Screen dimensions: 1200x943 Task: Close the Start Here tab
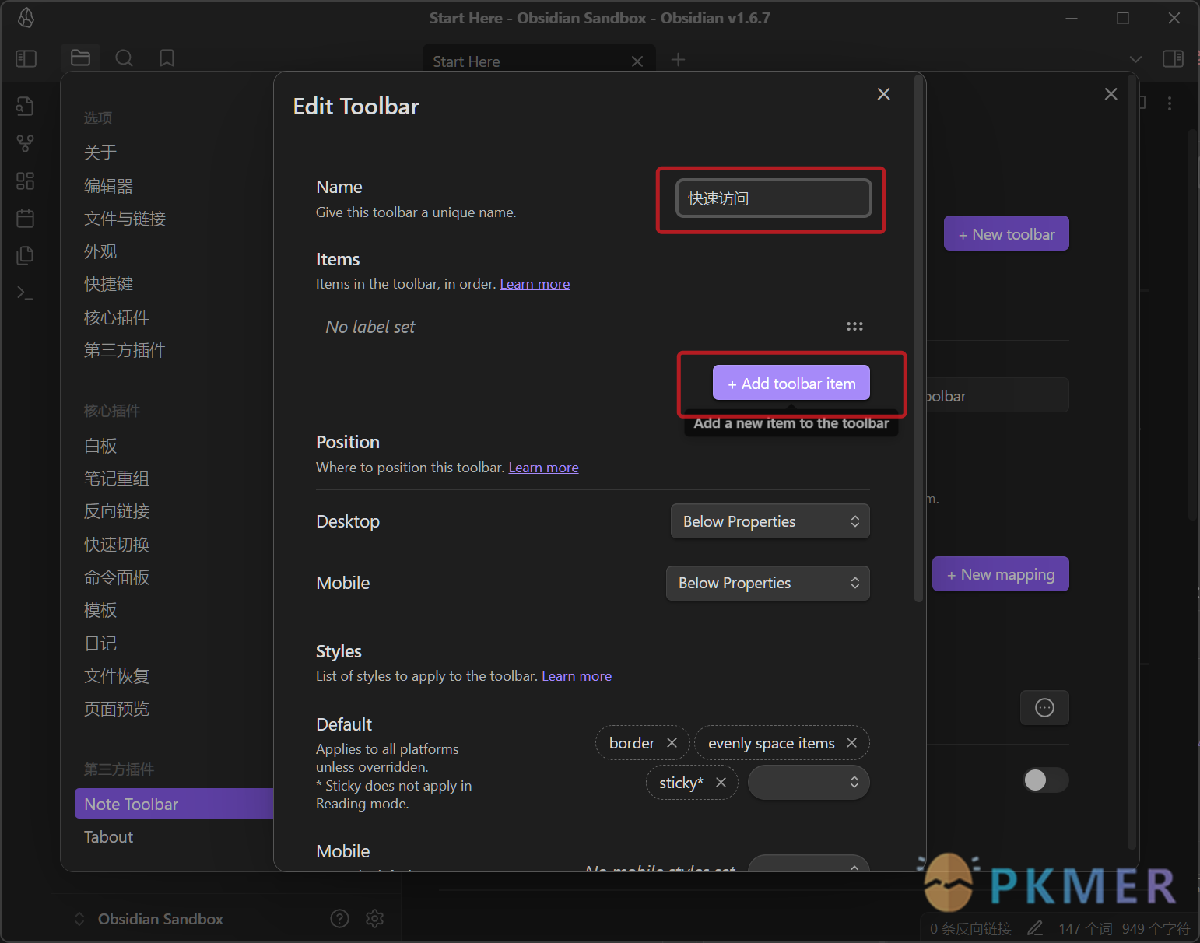pos(637,61)
